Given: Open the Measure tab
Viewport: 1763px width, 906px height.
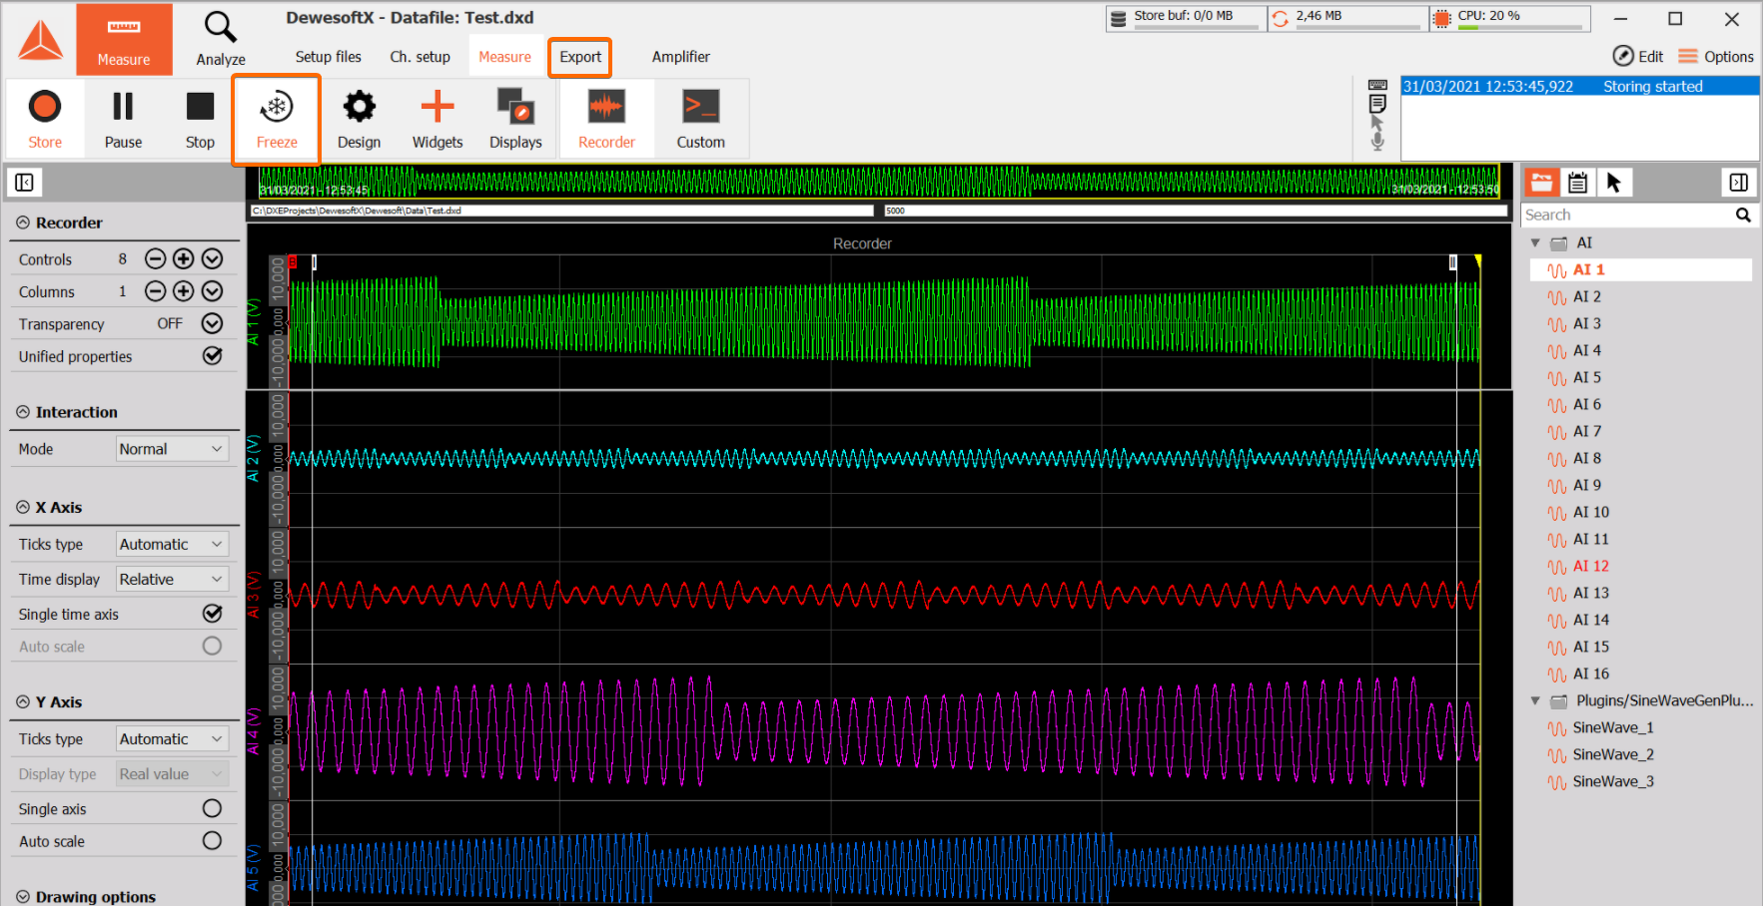Looking at the screenshot, I should pos(504,57).
